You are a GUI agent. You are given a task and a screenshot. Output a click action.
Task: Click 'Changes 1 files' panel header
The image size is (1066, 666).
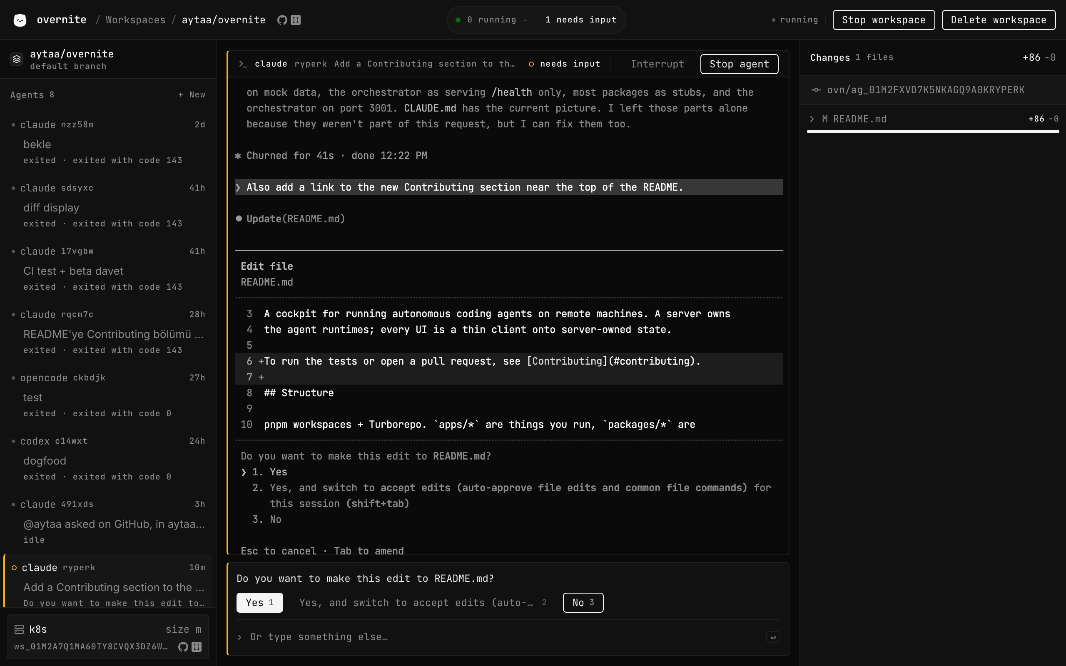click(852, 57)
